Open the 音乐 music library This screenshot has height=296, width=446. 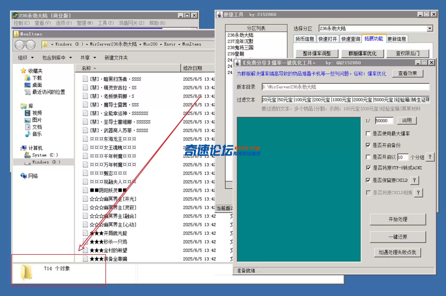coord(33,134)
